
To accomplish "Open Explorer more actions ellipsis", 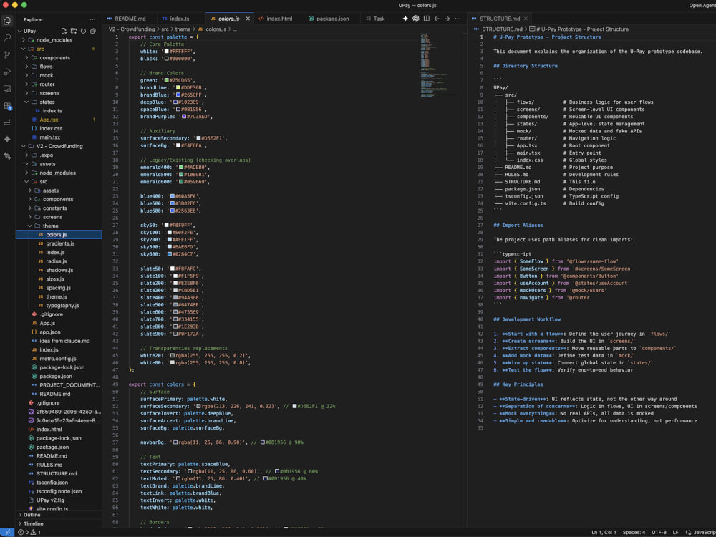I will click(x=92, y=19).
